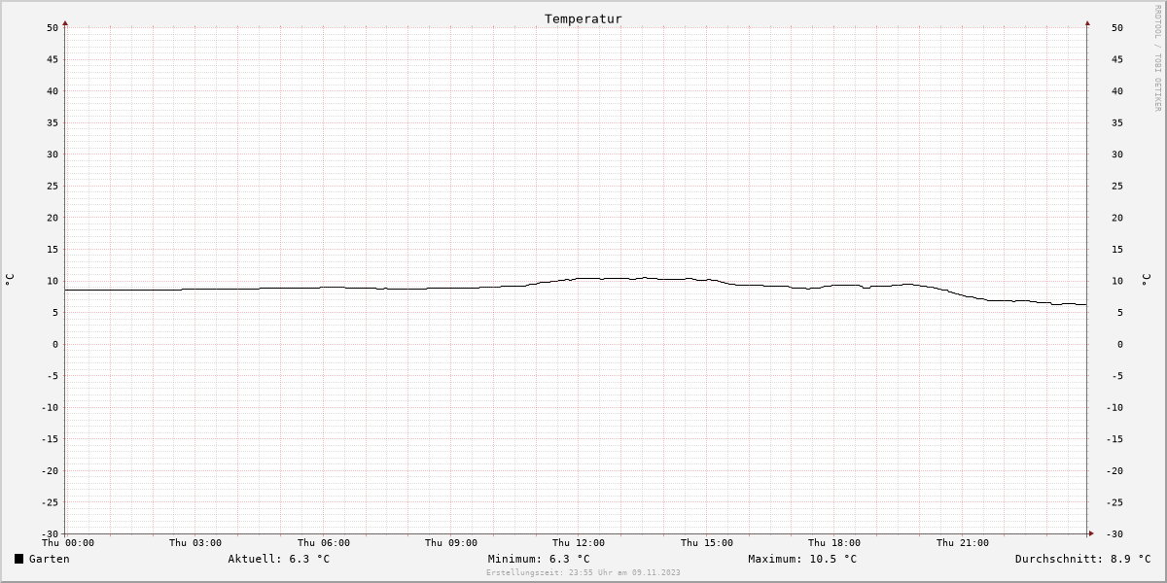Click the "35" label on the right axis
This screenshot has width=1167, height=583.
pyautogui.click(x=1116, y=122)
